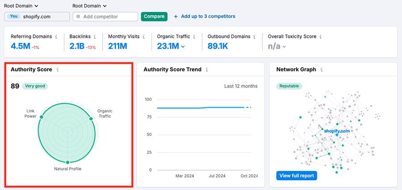The width and height of the screenshot is (402, 190).
Task: Click the Compare button
Action: point(154,17)
